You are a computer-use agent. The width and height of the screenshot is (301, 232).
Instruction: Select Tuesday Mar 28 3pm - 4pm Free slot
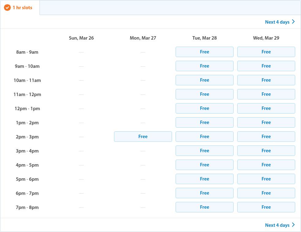(204, 151)
